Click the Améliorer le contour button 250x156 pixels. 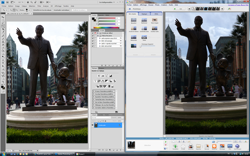pos(80,10)
